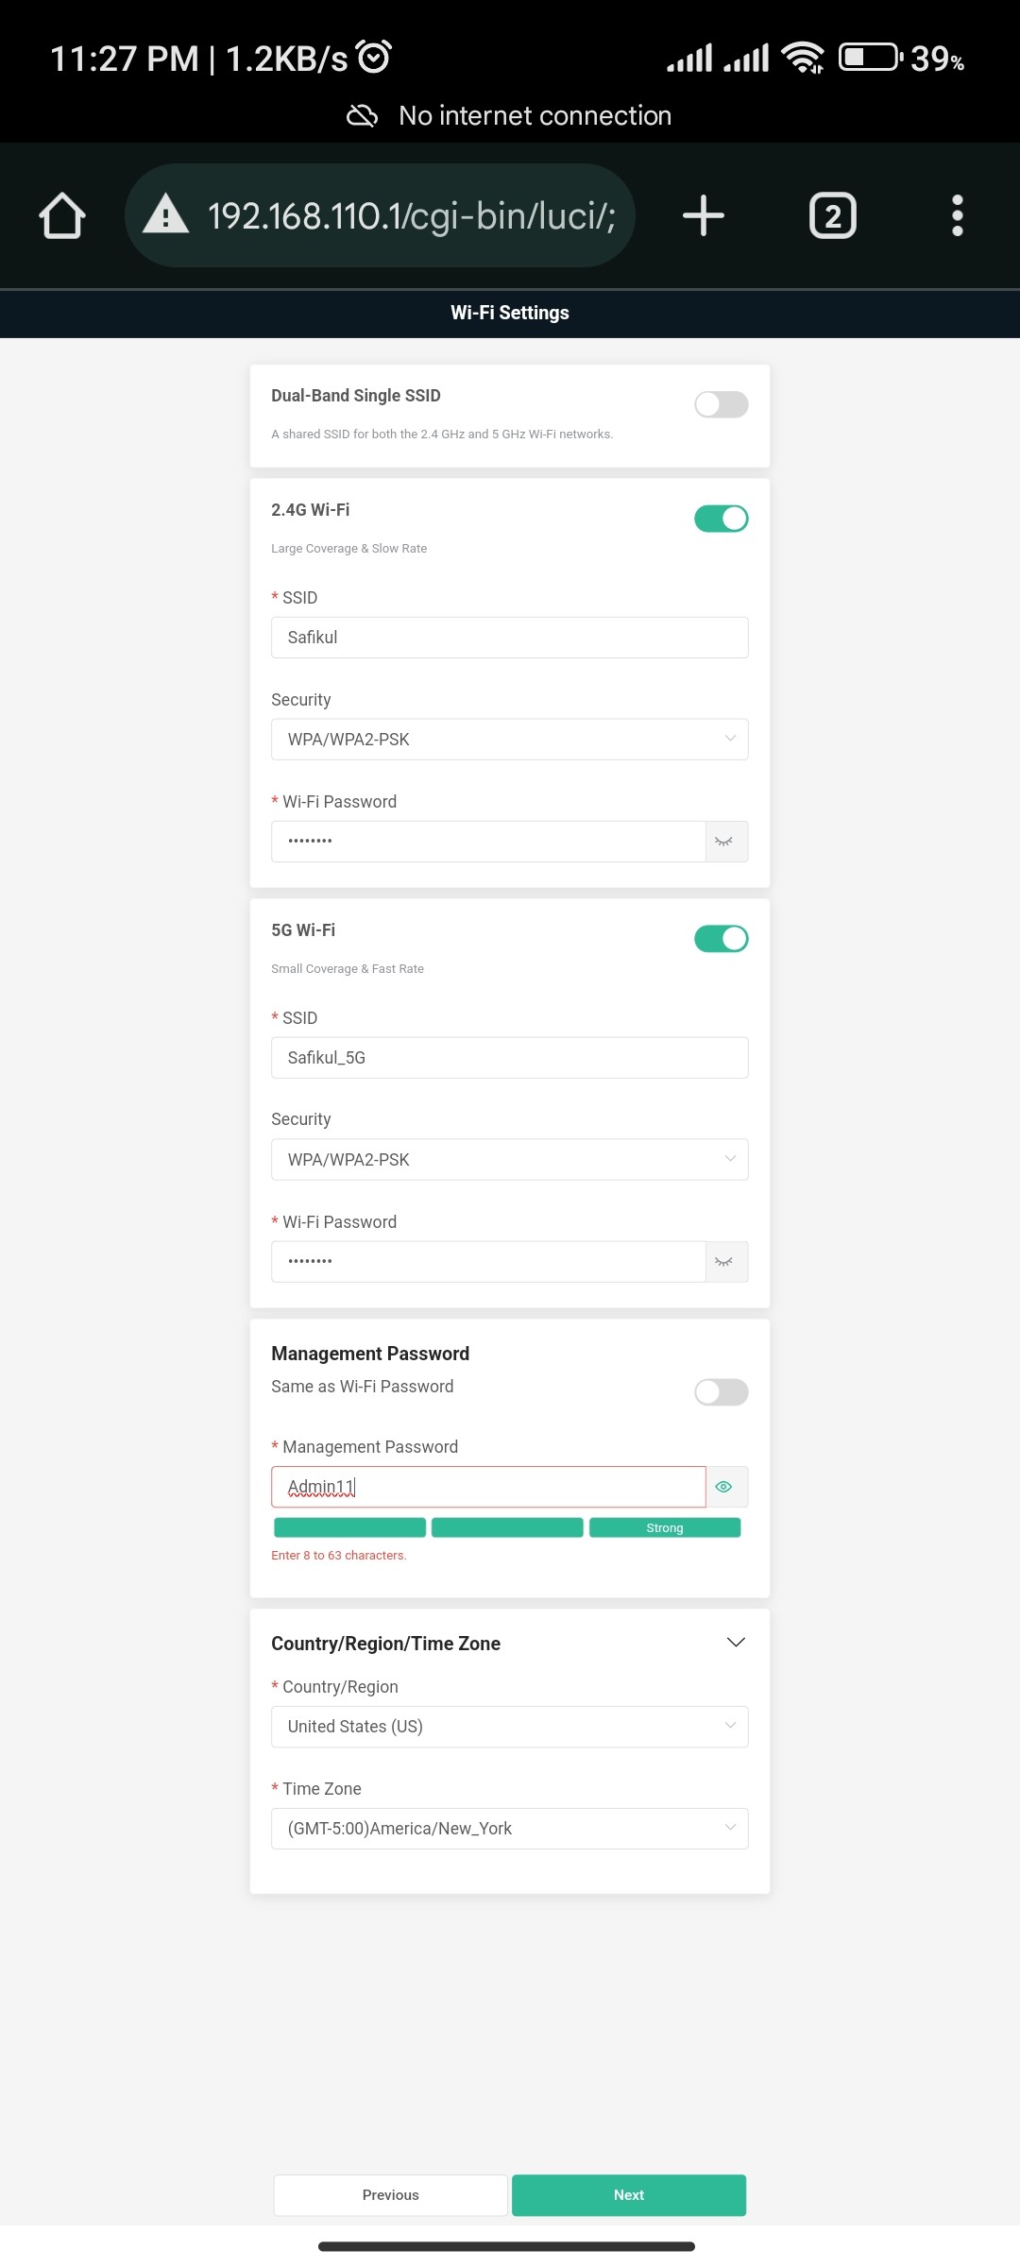Screen dimensions: 1020x2267
Task: Turn off 2.4G Wi-Fi
Action: coord(722,519)
